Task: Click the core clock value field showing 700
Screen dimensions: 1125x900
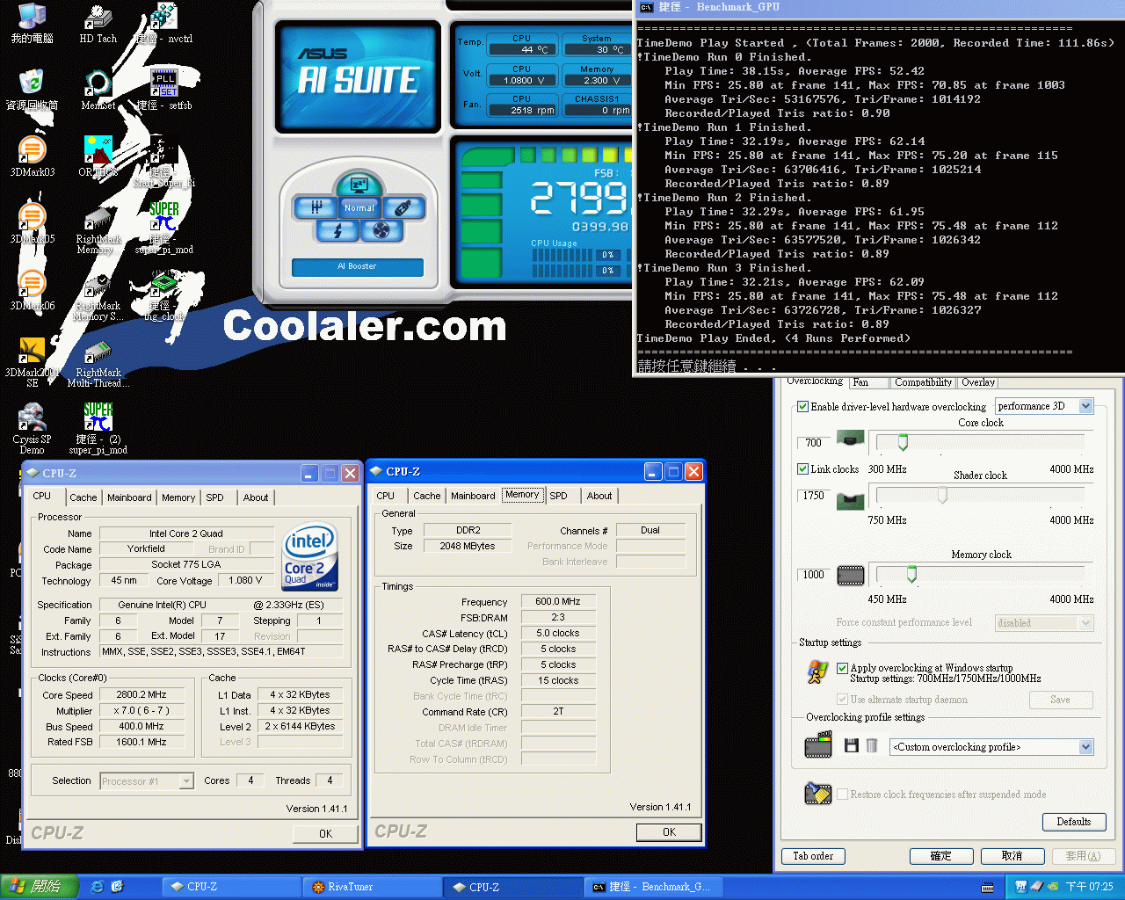Action: tap(813, 443)
